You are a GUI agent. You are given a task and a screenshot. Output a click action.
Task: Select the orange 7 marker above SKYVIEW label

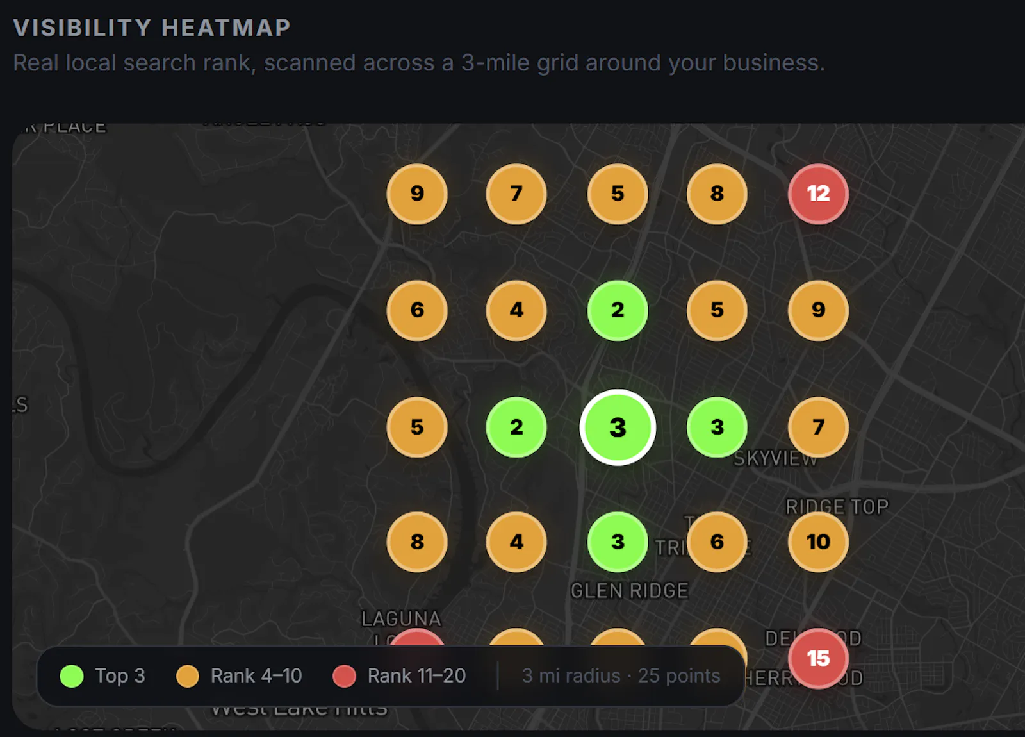point(818,427)
